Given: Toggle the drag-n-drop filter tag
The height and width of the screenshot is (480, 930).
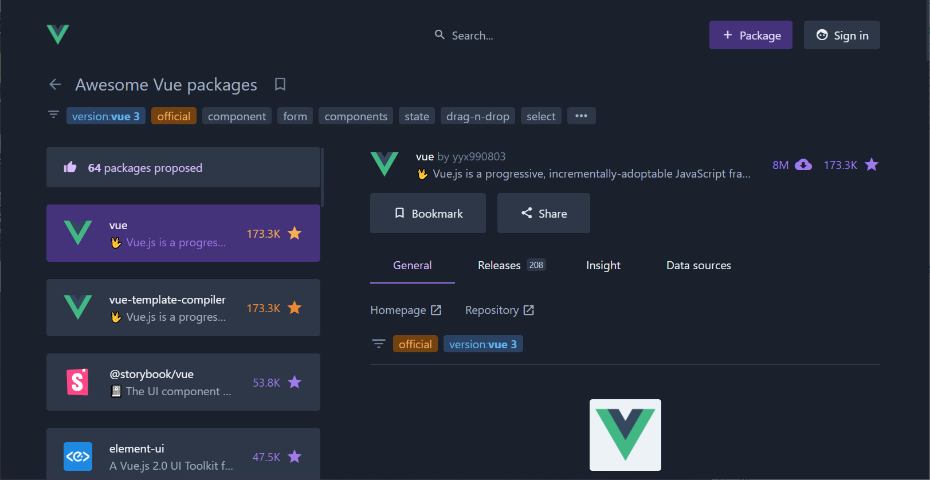Looking at the screenshot, I should click(x=478, y=116).
